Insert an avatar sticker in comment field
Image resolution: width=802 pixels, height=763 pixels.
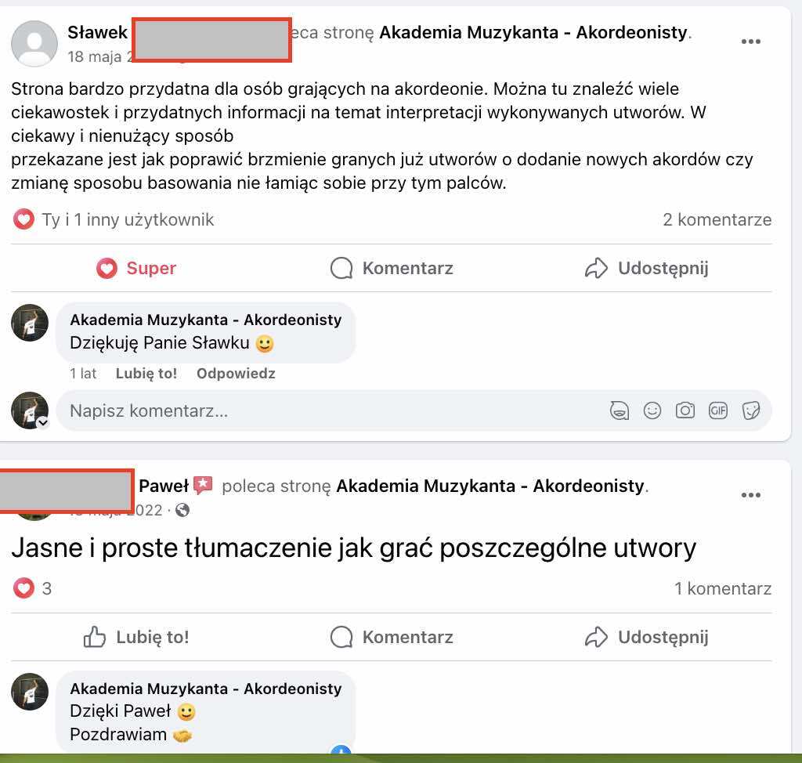click(x=619, y=410)
